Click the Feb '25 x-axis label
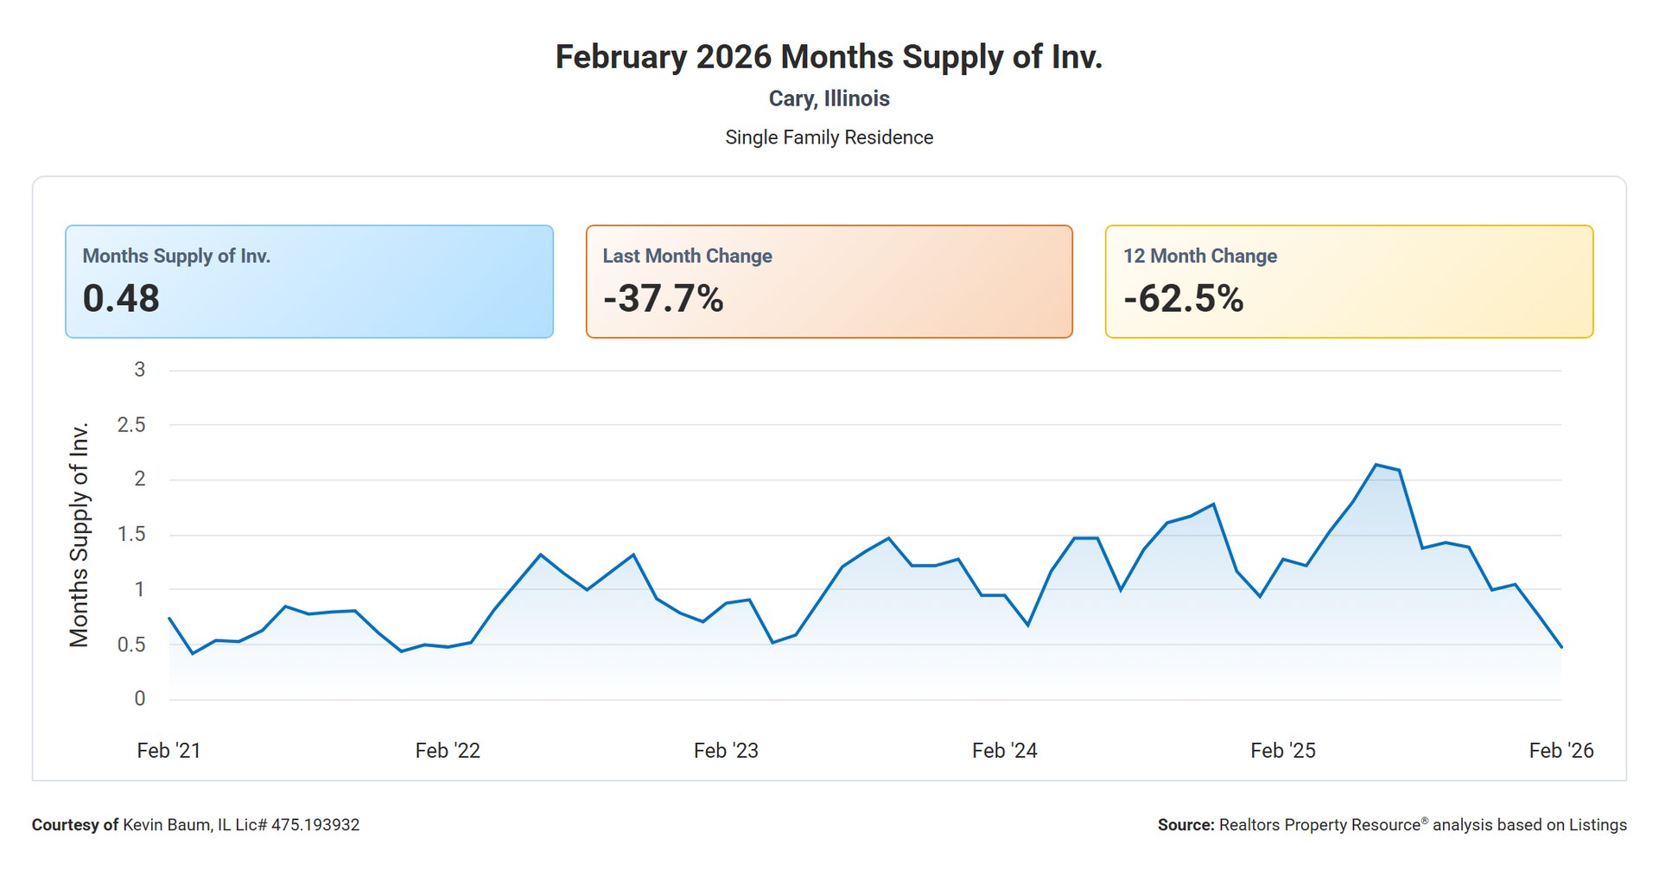The height and width of the screenshot is (870, 1659). [1283, 751]
